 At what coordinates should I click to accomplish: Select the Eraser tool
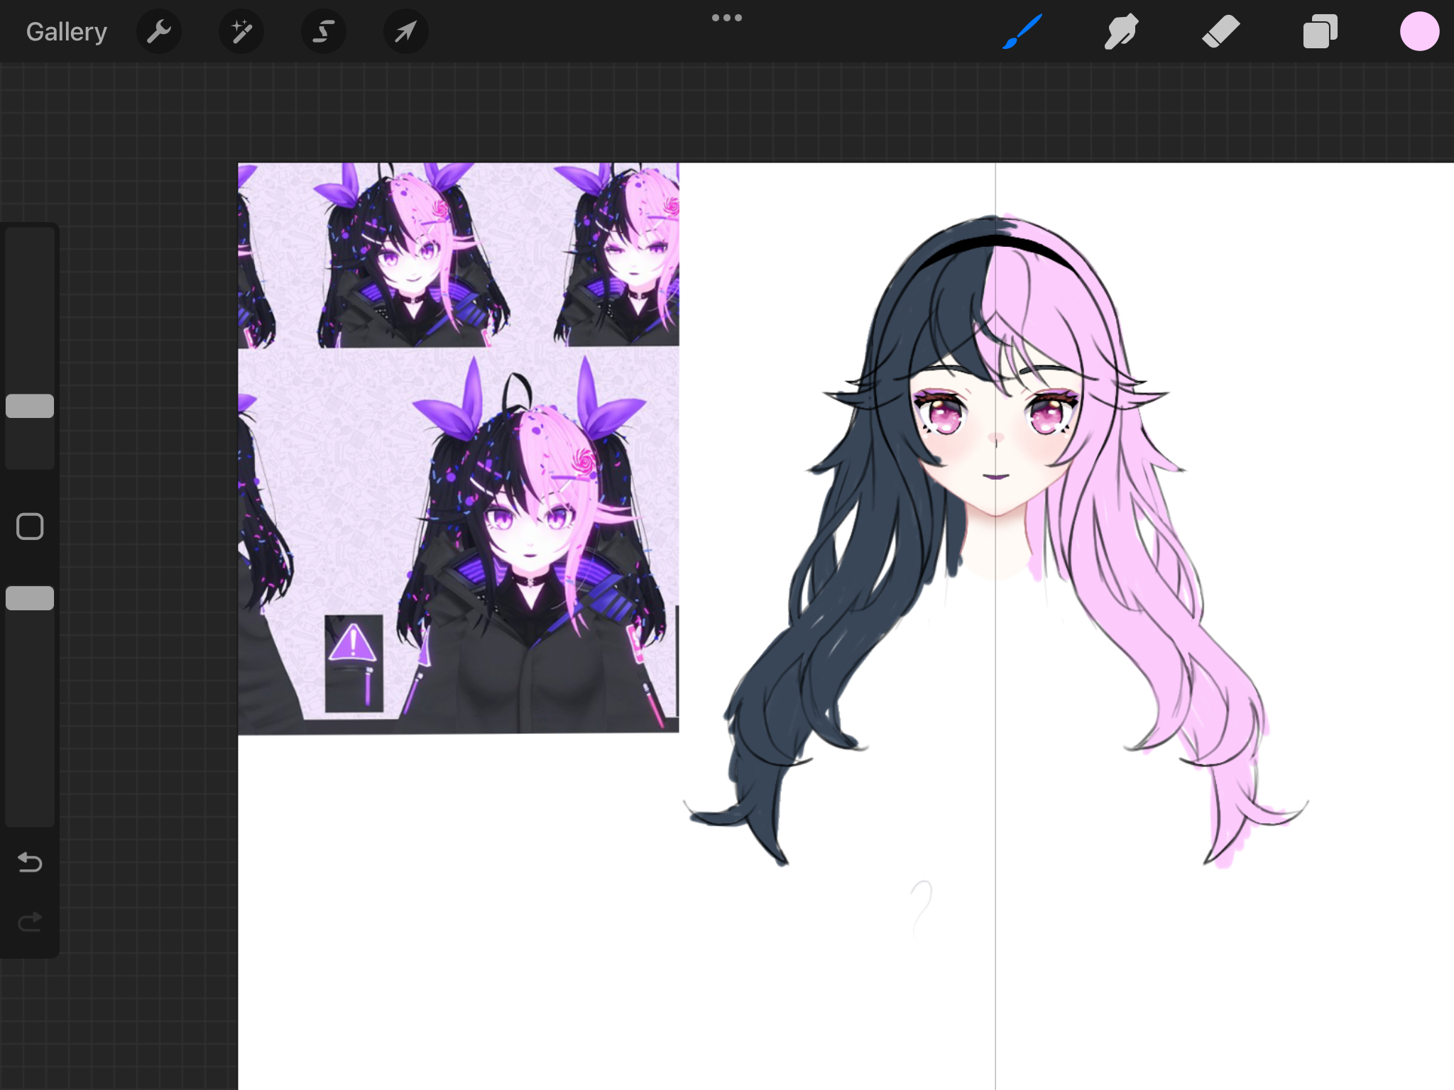pos(1221,32)
